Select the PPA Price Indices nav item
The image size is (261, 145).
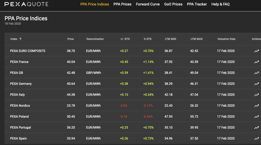95,4
